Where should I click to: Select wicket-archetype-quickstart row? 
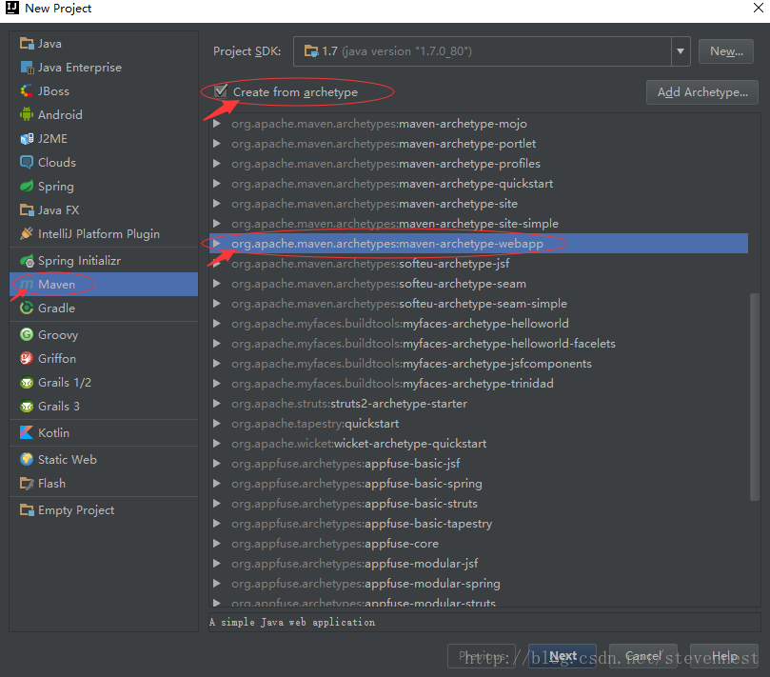click(479, 443)
